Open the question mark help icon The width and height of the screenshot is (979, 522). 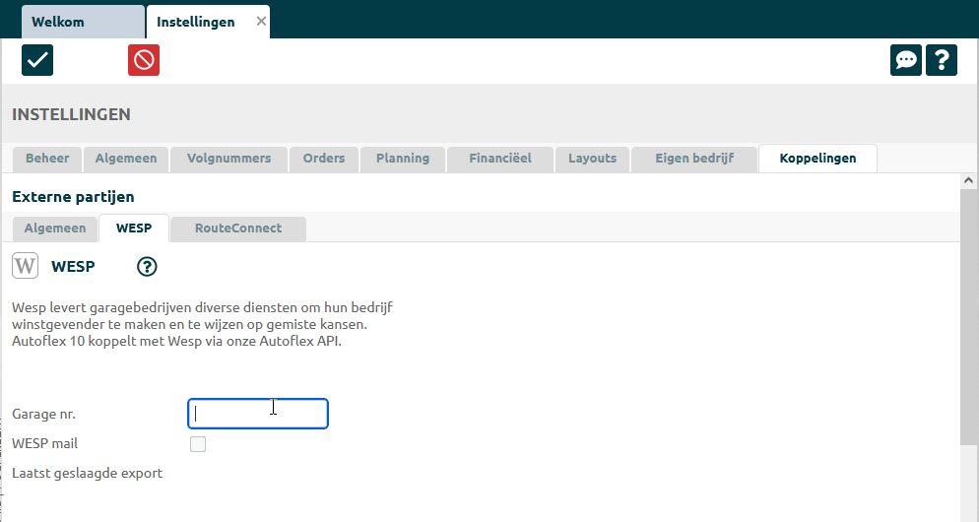click(x=942, y=60)
